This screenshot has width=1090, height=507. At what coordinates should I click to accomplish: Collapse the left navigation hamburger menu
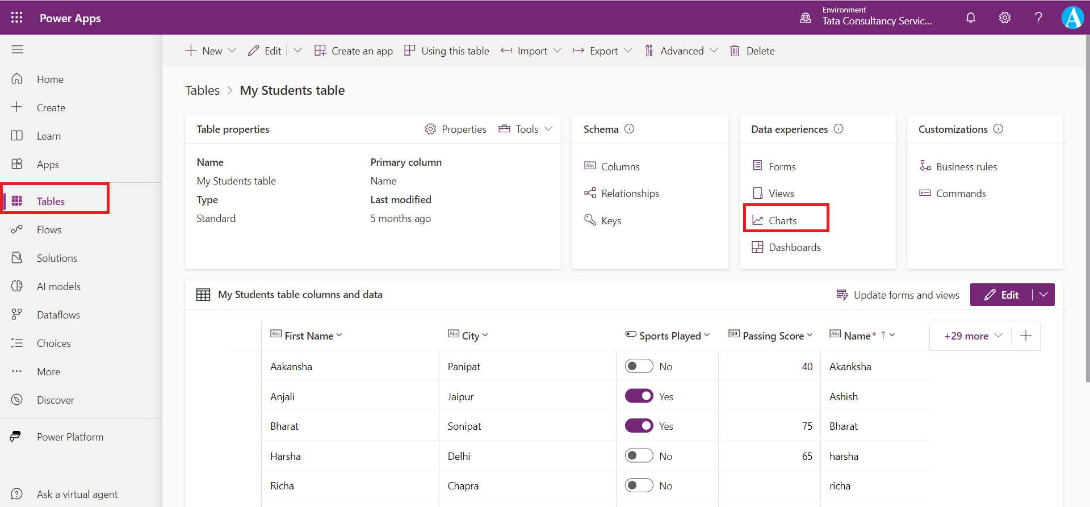point(17,49)
